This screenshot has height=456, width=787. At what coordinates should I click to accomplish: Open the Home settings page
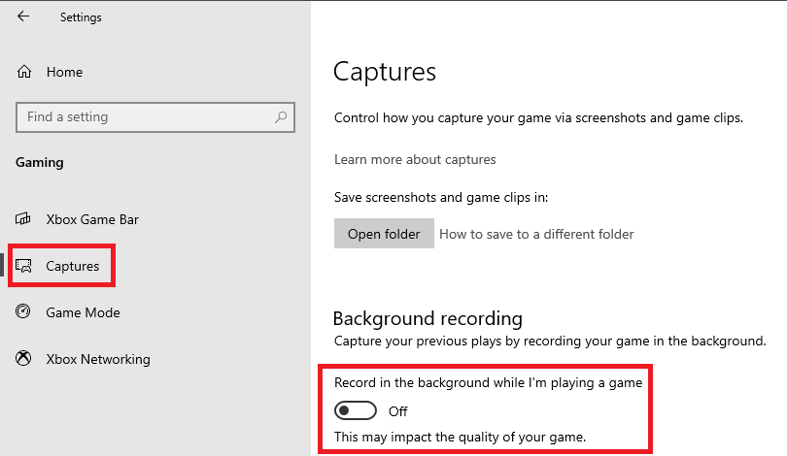click(x=64, y=72)
